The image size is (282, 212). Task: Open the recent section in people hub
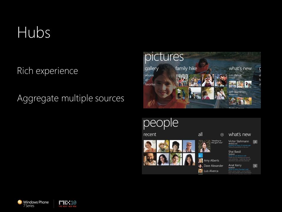tap(150, 135)
